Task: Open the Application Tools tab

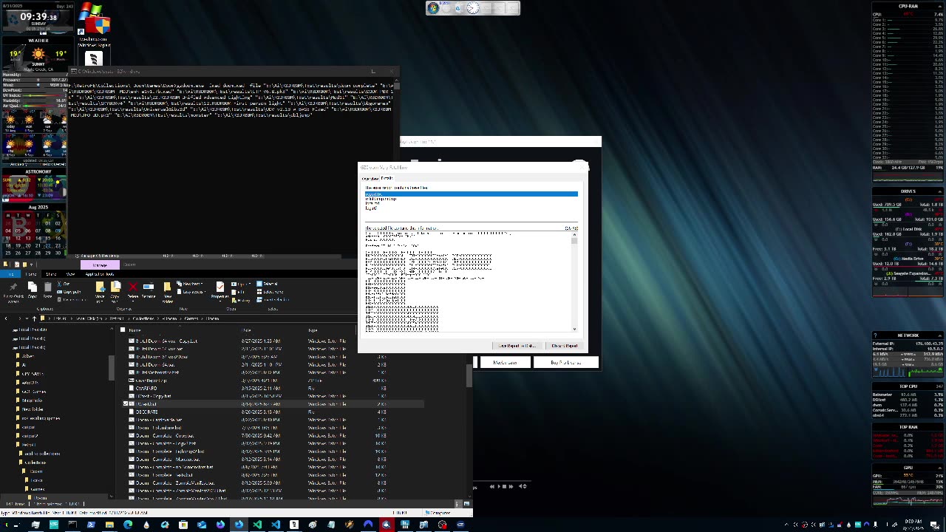Action: click(x=99, y=274)
